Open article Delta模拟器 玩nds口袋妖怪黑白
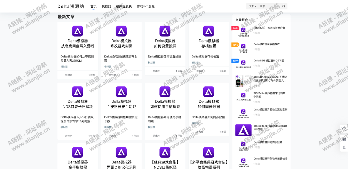 [x=77, y=119]
